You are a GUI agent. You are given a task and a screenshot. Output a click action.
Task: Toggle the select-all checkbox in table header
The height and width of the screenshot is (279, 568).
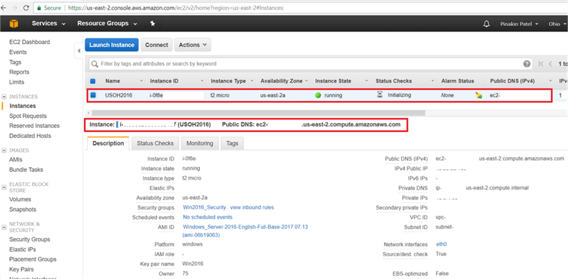pyautogui.click(x=93, y=81)
